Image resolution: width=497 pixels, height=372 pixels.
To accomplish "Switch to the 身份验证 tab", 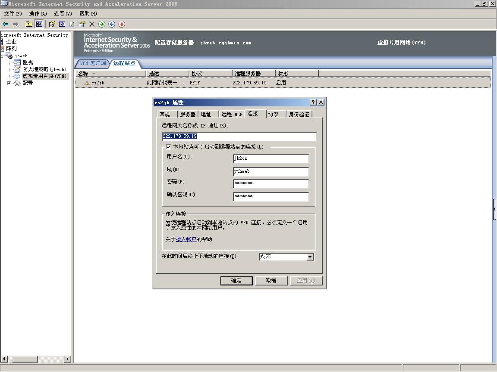I will click(299, 114).
